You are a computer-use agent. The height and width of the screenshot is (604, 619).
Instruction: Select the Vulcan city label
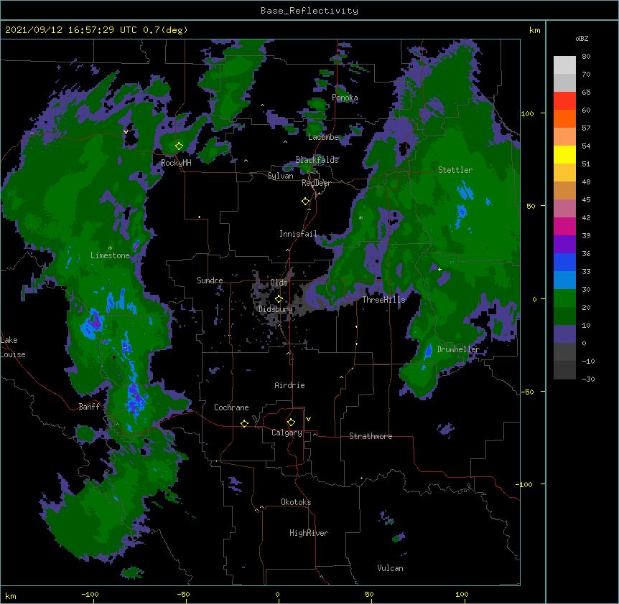390,568
